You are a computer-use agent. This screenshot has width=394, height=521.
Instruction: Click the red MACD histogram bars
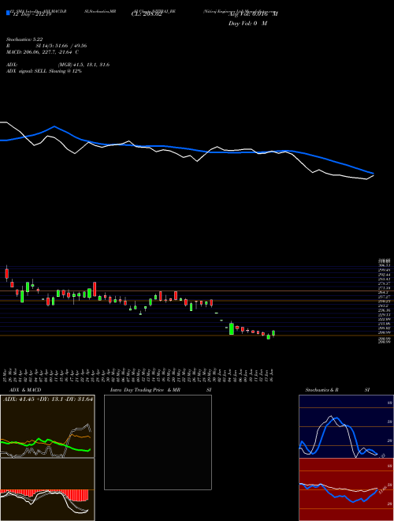coord(44,495)
